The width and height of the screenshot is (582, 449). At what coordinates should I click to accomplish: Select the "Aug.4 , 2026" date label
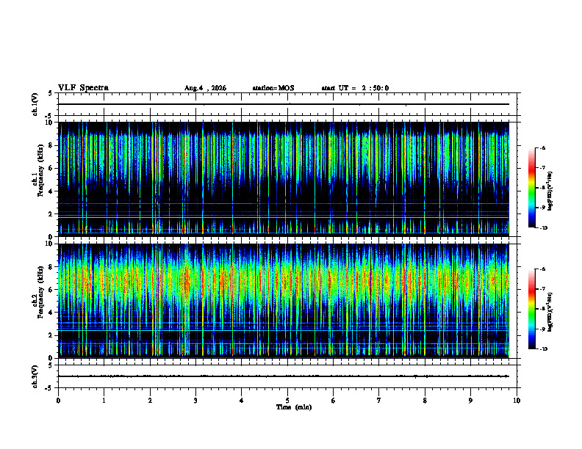click(x=205, y=88)
